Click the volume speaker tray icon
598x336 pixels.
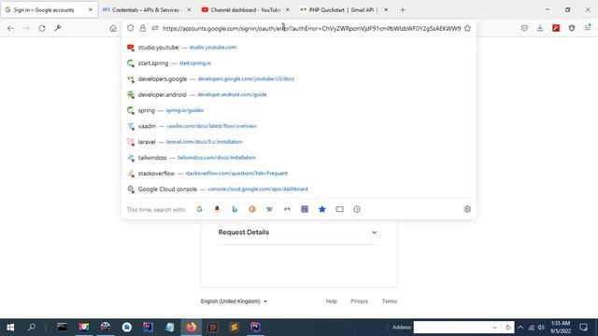(x=541, y=328)
